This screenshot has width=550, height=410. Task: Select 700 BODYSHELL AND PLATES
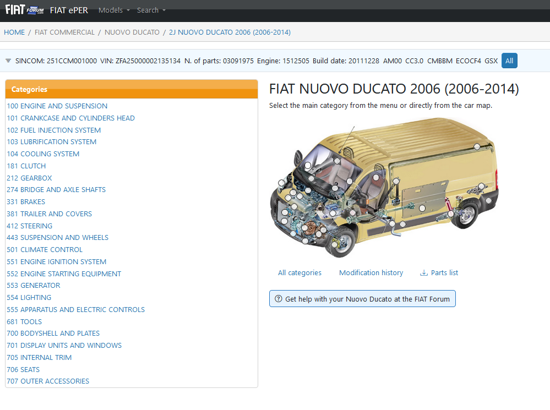53,334
